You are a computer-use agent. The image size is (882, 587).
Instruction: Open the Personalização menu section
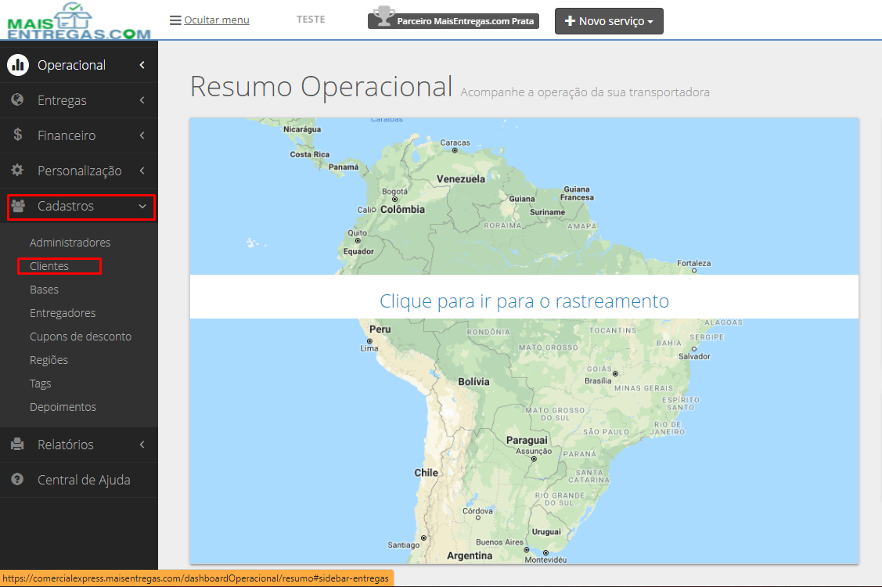tap(79, 171)
